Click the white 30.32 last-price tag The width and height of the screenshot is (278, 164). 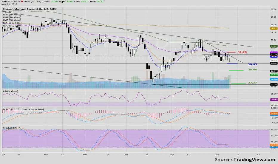click(x=274, y=61)
